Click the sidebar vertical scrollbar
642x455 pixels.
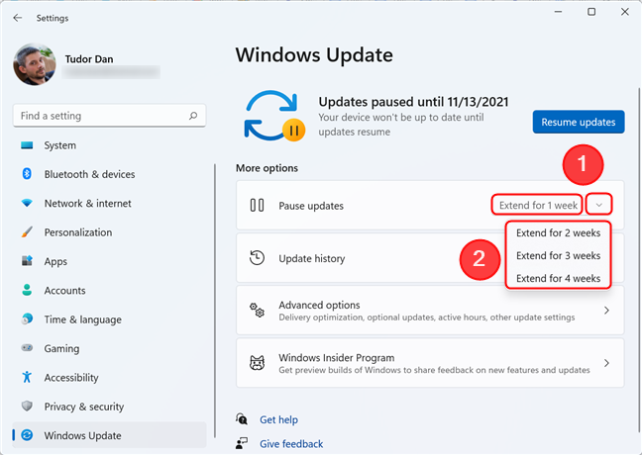(x=215, y=301)
